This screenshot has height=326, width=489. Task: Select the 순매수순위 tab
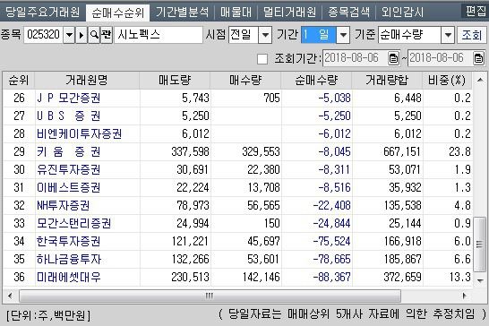click(x=117, y=13)
